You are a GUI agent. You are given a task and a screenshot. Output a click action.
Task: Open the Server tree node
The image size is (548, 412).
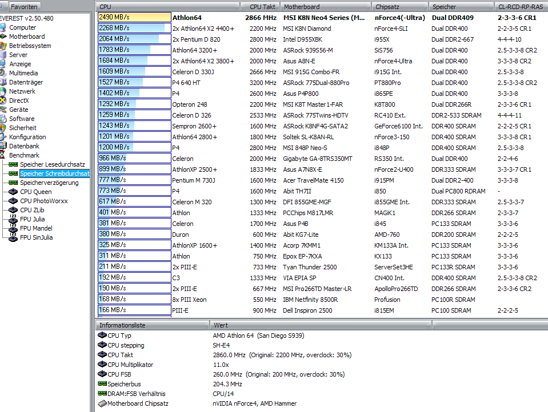(18, 55)
